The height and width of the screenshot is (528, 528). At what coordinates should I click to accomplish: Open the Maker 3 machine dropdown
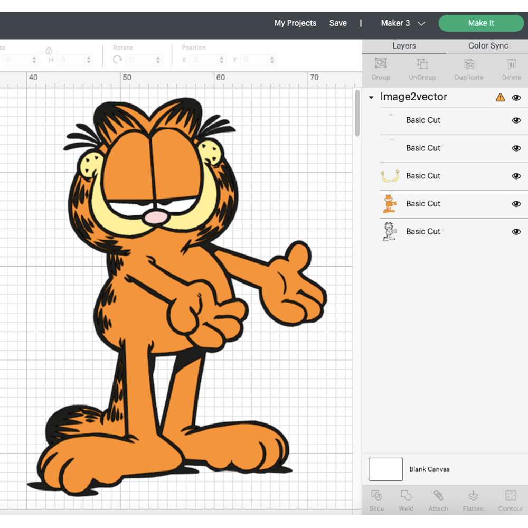402,23
